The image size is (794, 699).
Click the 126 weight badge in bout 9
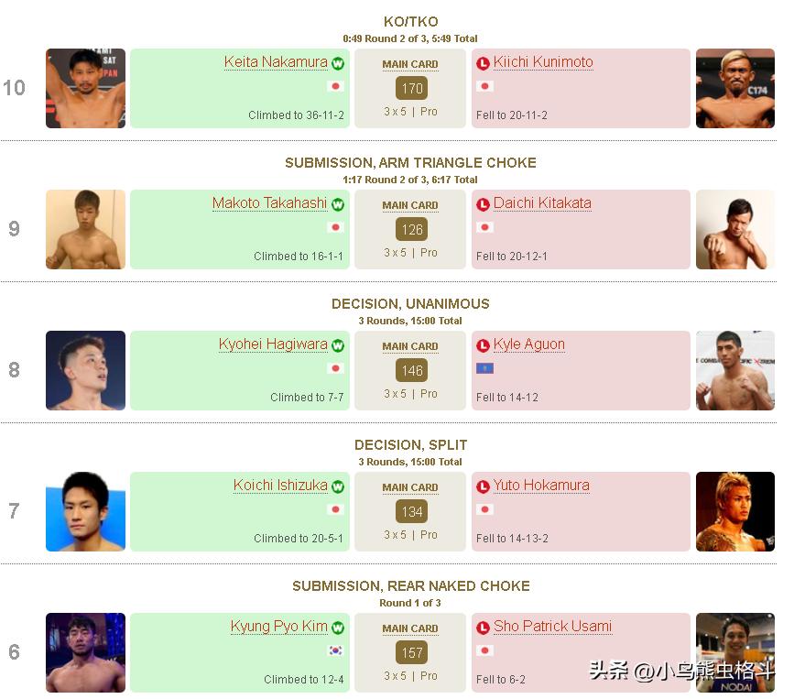pos(411,230)
